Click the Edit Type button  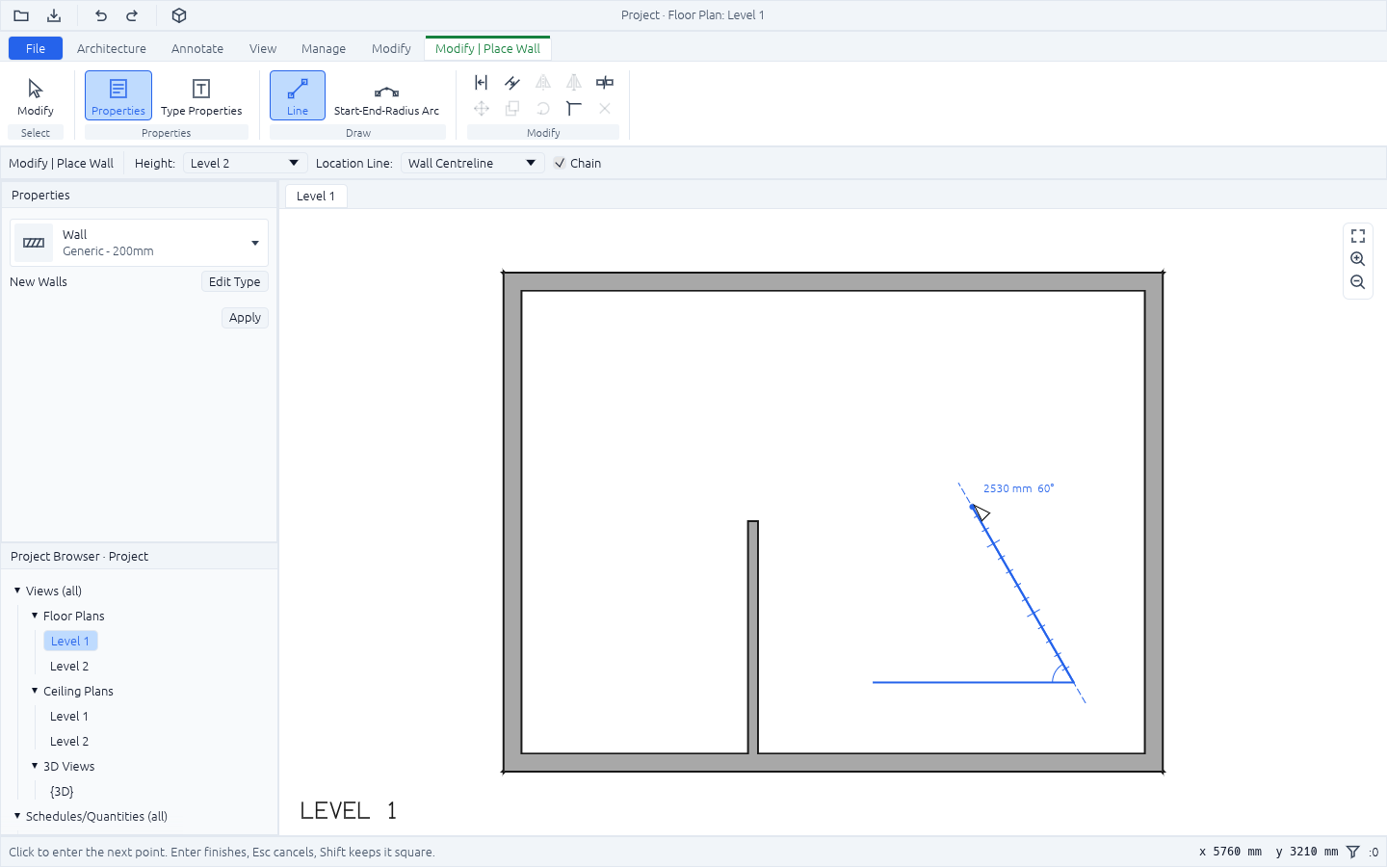tap(235, 281)
